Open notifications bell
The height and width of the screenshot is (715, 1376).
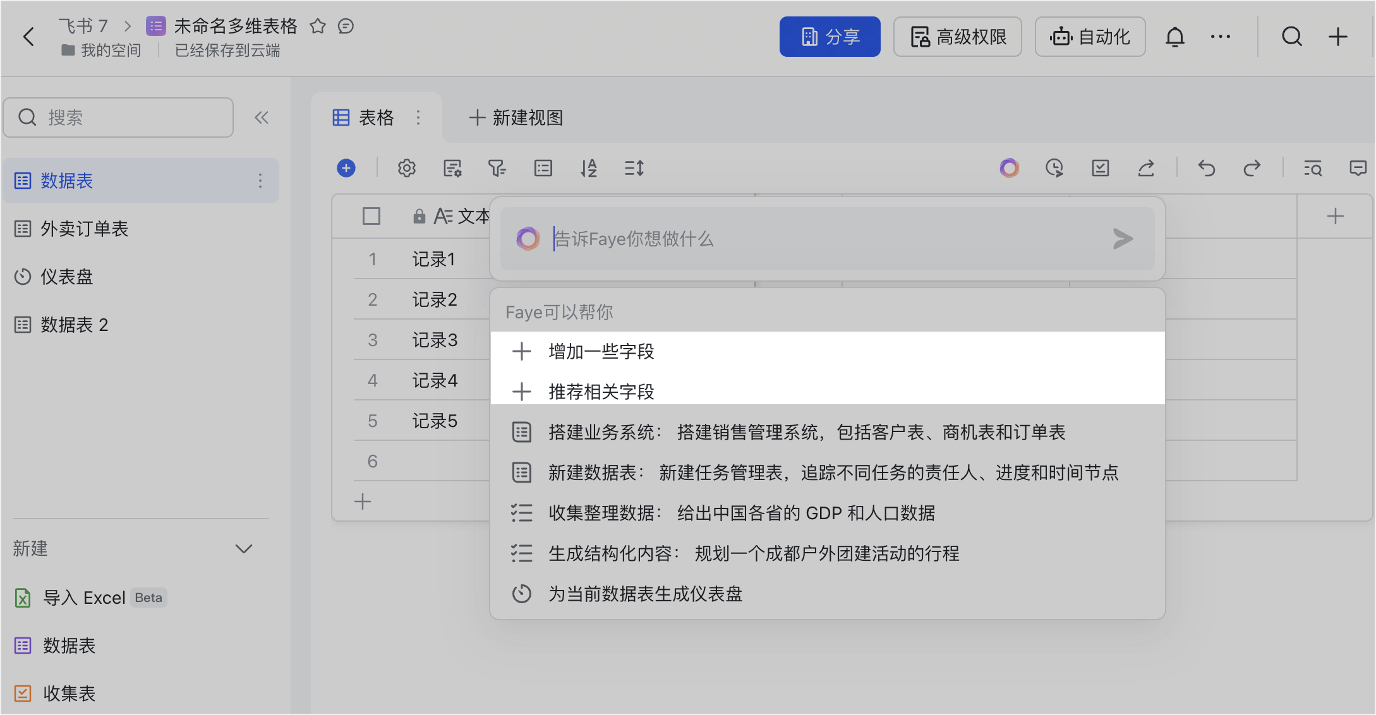1175,37
